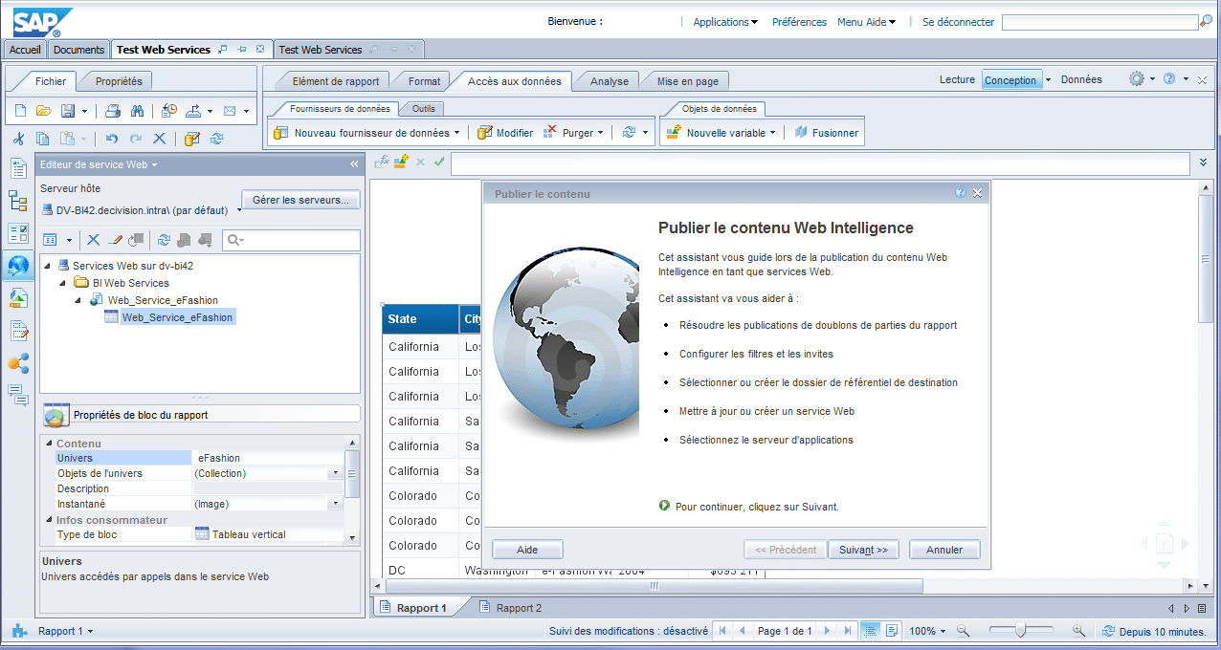Open the Nouvelle variable dropdown
This screenshot has height=650, width=1221.
coord(771,133)
